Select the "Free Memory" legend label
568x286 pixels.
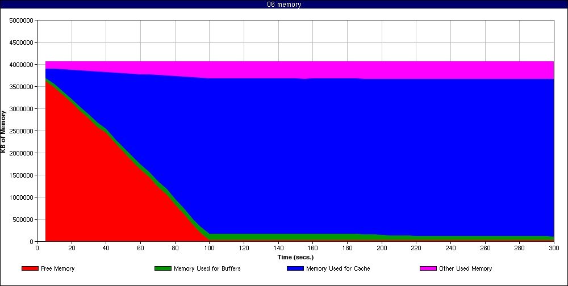click(x=57, y=268)
